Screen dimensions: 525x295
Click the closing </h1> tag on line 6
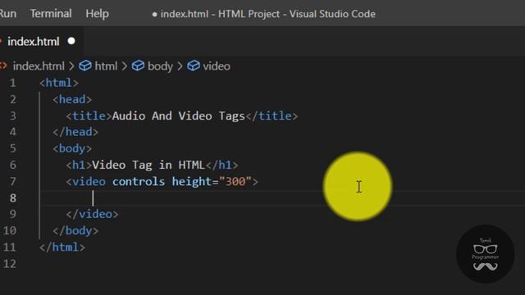click(221, 165)
